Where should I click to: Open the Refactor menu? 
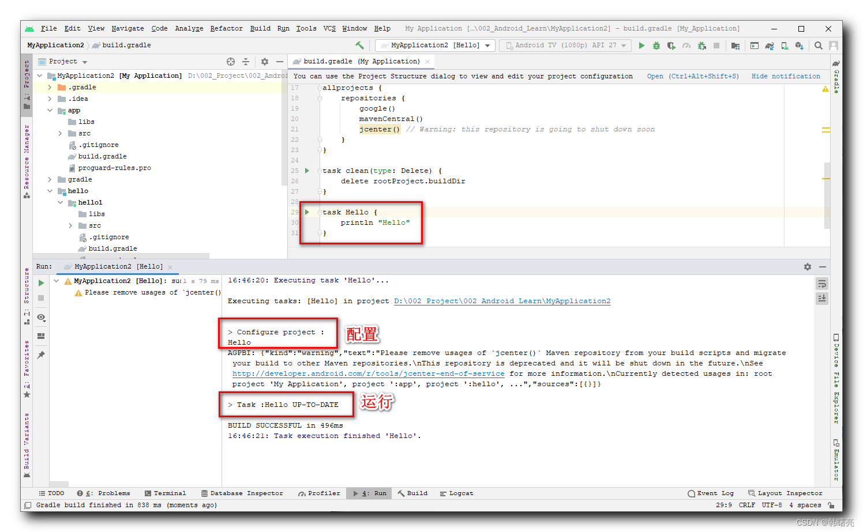pos(226,28)
